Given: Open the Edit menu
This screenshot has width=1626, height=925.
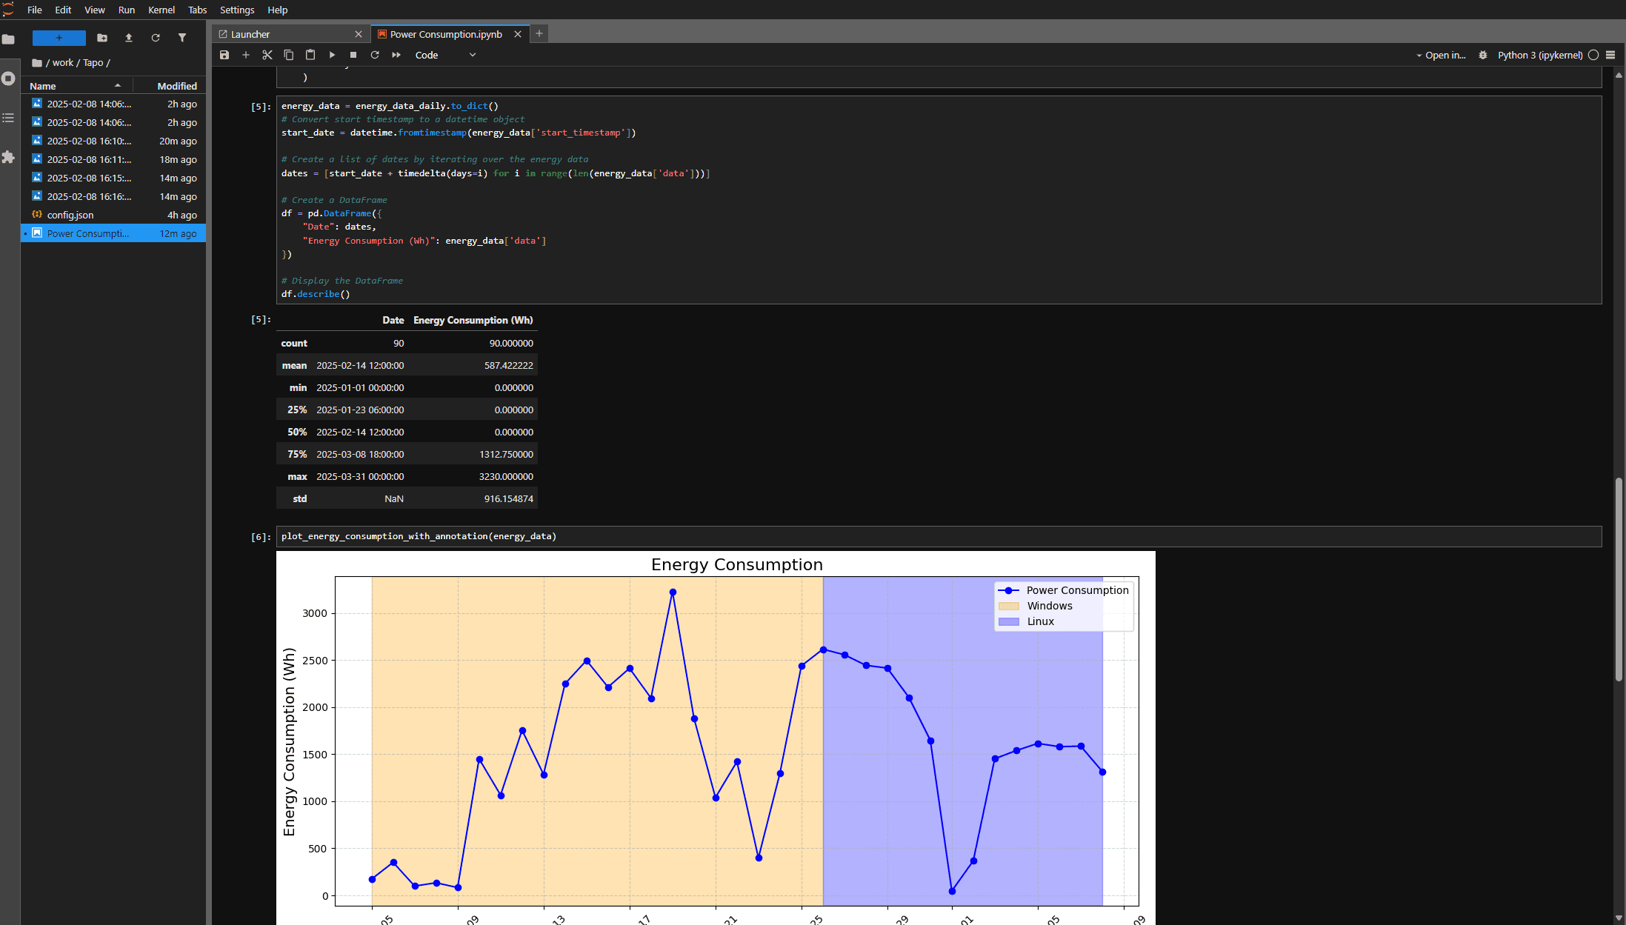Looking at the screenshot, I should (x=63, y=10).
